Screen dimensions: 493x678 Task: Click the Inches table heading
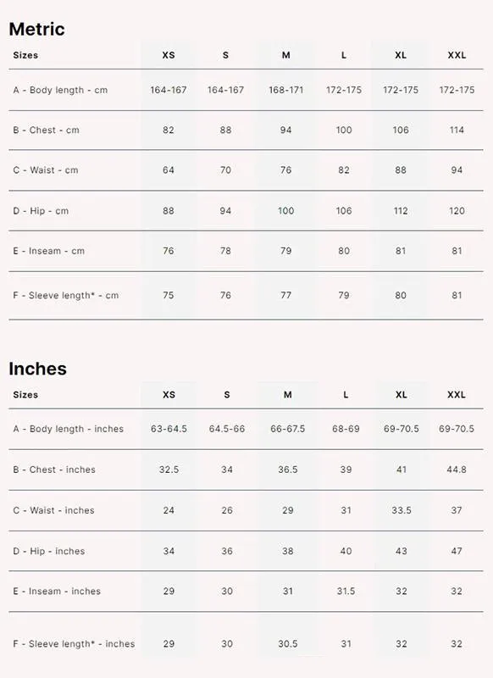(37, 369)
